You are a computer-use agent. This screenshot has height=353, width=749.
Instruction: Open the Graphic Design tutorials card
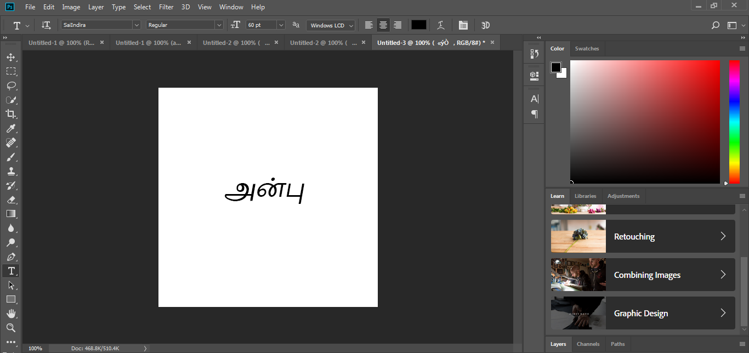pyautogui.click(x=643, y=313)
